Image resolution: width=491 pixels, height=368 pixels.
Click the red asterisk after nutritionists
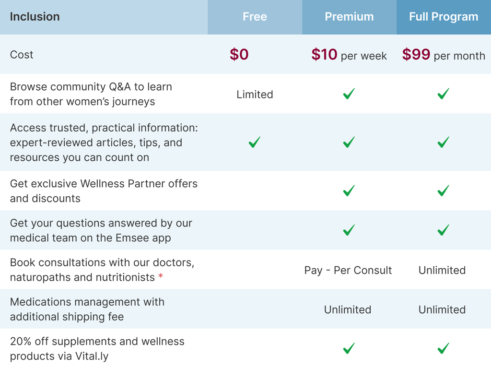tap(161, 276)
